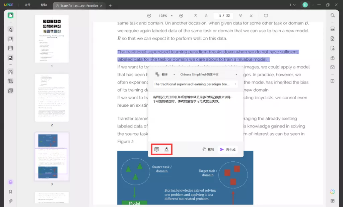
Task: Open the Bookmarks panel icon
Action: coord(10,192)
